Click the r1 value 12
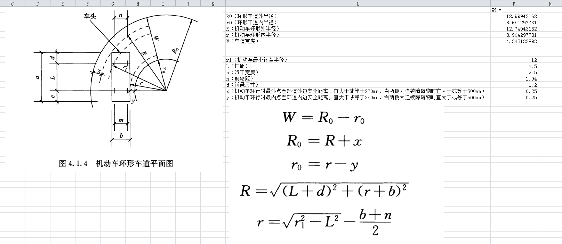 tap(514, 60)
